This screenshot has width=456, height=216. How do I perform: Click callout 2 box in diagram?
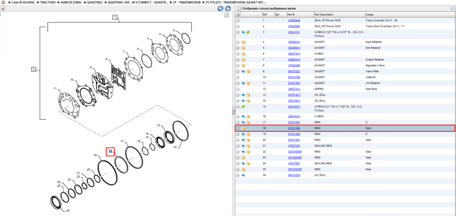point(34,69)
